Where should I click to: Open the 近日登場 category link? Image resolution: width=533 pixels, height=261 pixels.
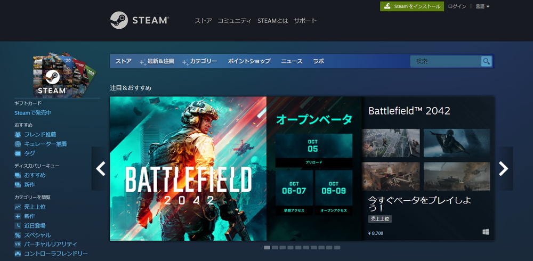tap(35, 226)
